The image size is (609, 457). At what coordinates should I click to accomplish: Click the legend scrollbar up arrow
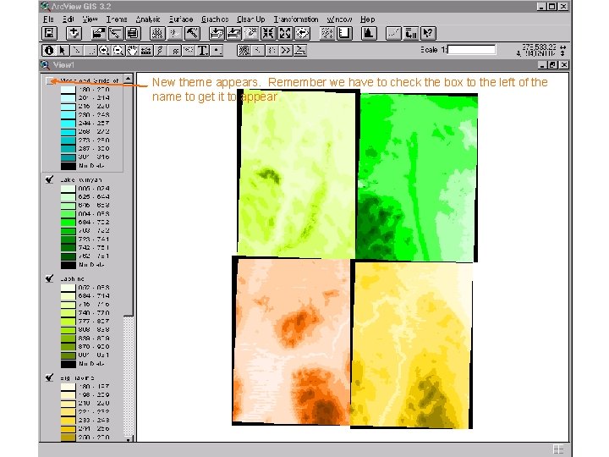tap(129, 79)
